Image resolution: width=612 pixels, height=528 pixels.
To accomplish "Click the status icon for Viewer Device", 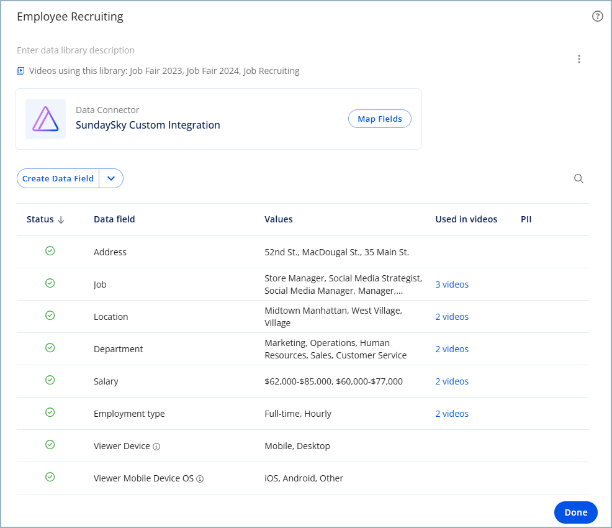I will (x=50, y=445).
